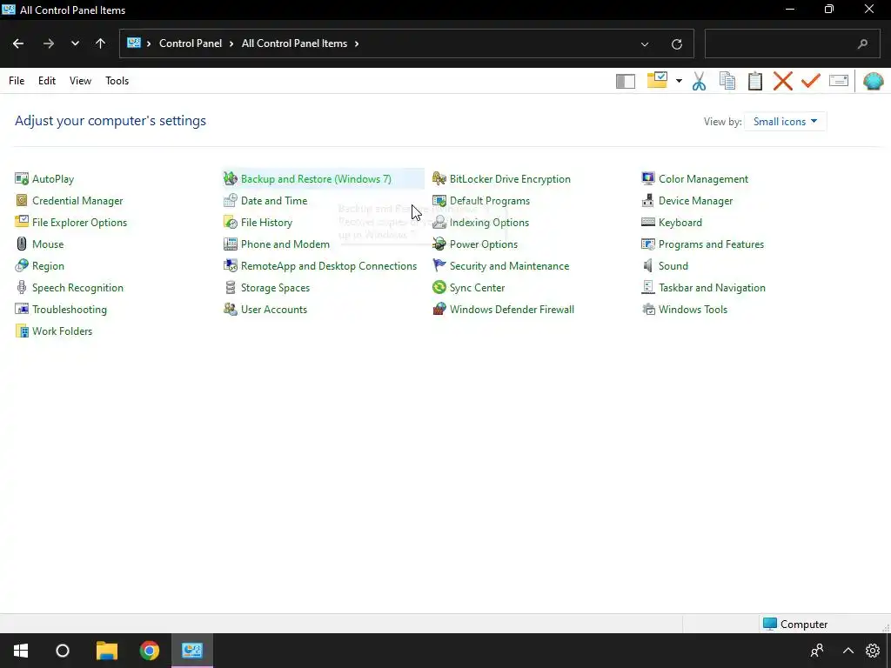This screenshot has width=891, height=668.
Task: Click the folder options toolbar icon
Action: click(x=658, y=80)
